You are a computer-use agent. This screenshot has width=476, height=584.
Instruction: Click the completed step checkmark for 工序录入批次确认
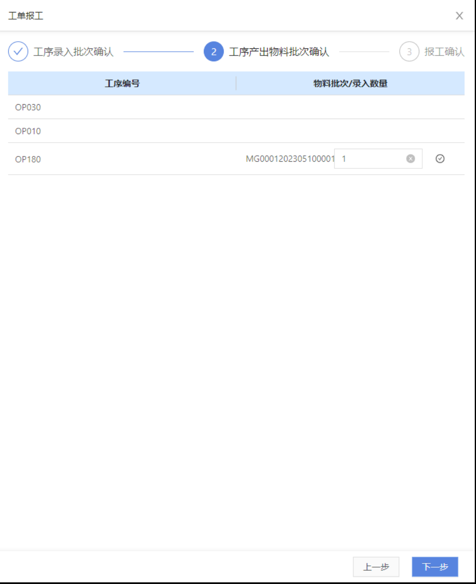click(x=18, y=52)
